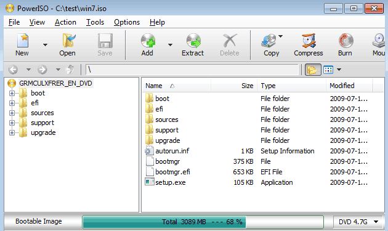Open the Action menu
The height and width of the screenshot is (231, 388).
tap(65, 22)
